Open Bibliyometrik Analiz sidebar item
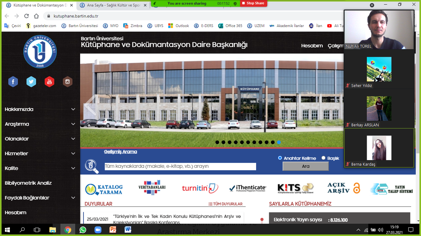This screenshot has height=236, width=421. [28, 183]
